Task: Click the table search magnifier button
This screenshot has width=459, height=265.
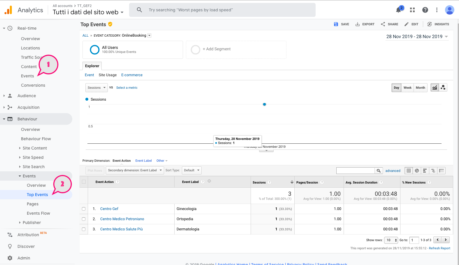Action: [379, 171]
